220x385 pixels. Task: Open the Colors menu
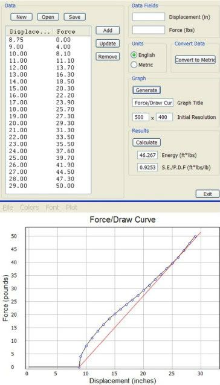point(30,208)
